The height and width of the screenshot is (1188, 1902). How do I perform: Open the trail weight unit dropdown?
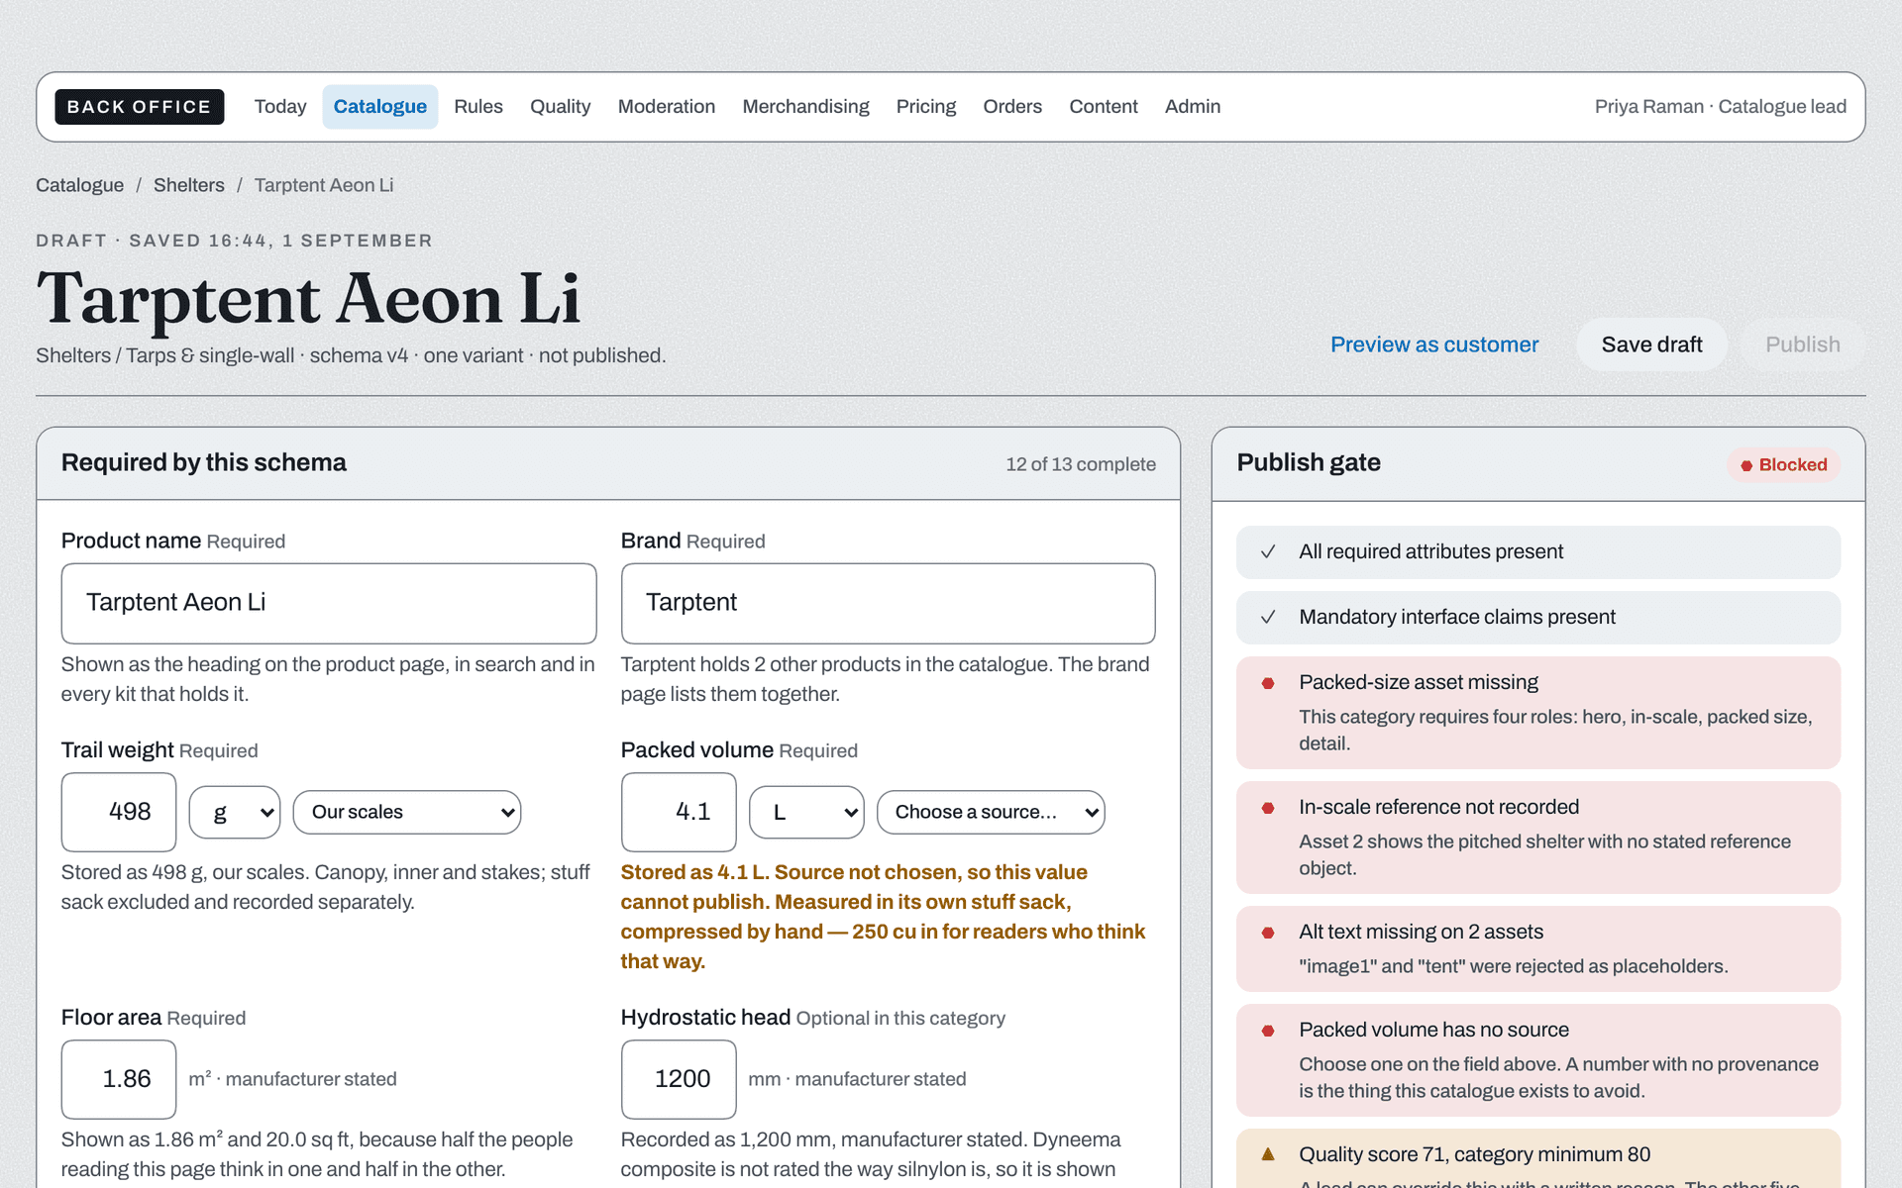(x=235, y=812)
